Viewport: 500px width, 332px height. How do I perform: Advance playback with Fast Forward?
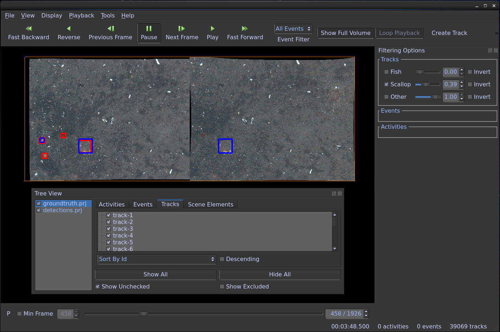tap(245, 28)
